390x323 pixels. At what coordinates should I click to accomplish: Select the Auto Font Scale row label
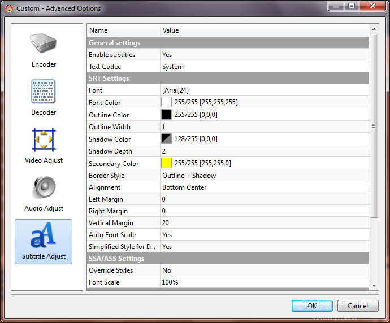click(x=112, y=235)
